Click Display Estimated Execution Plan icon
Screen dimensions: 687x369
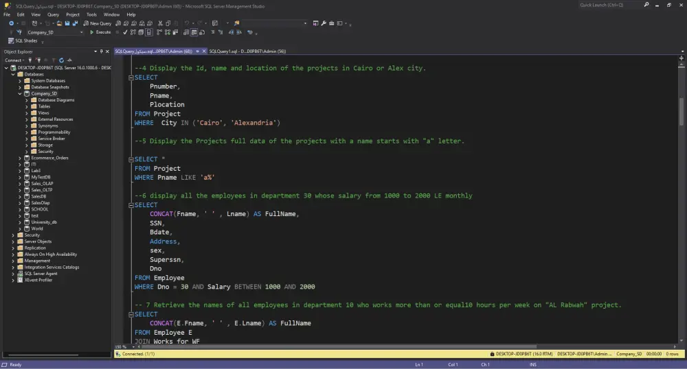coord(133,32)
